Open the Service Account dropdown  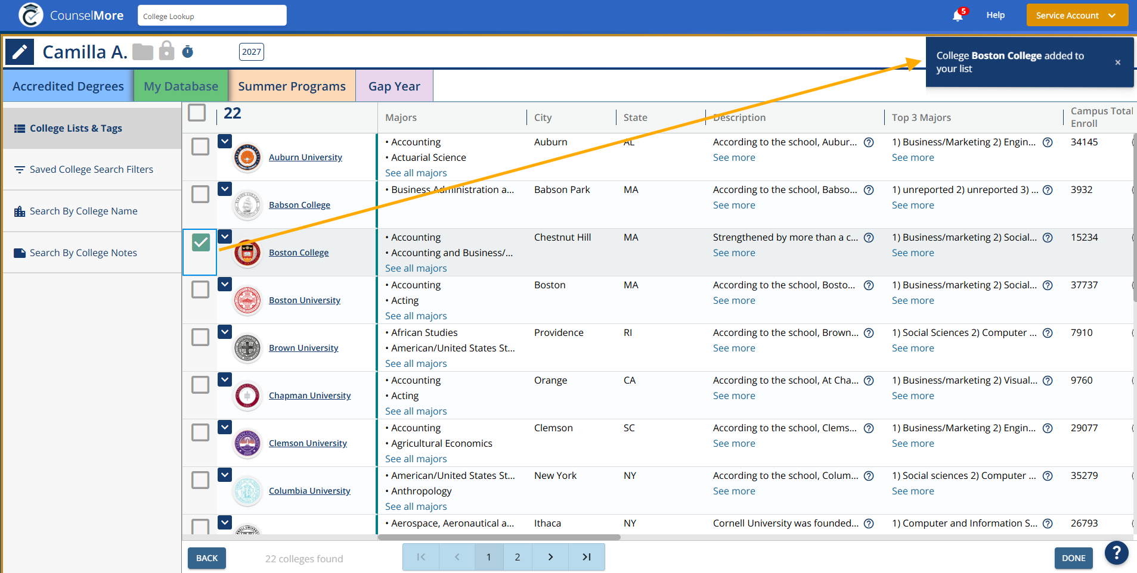[1077, 15]
